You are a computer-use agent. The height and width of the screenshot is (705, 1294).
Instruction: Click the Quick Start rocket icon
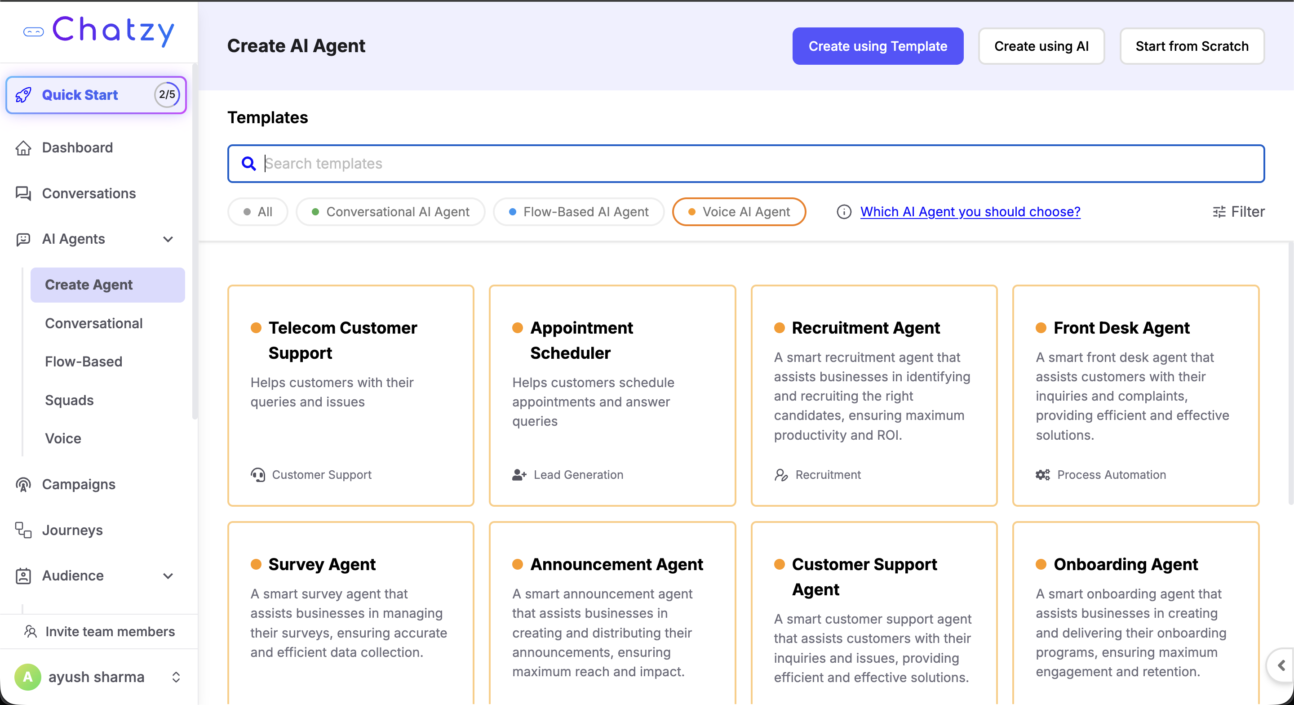23,95
